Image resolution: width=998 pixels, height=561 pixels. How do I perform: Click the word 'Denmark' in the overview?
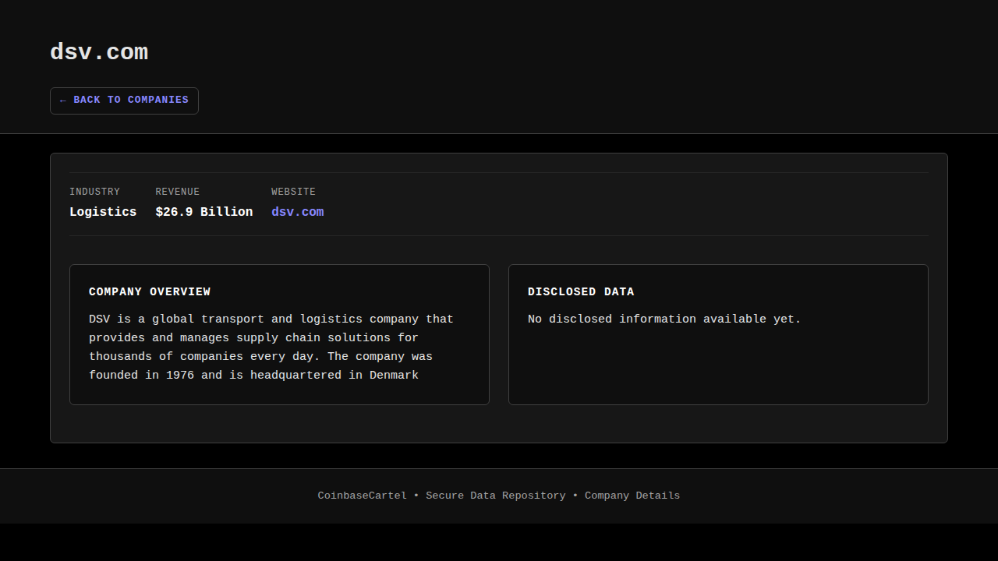tap(394, 376)
